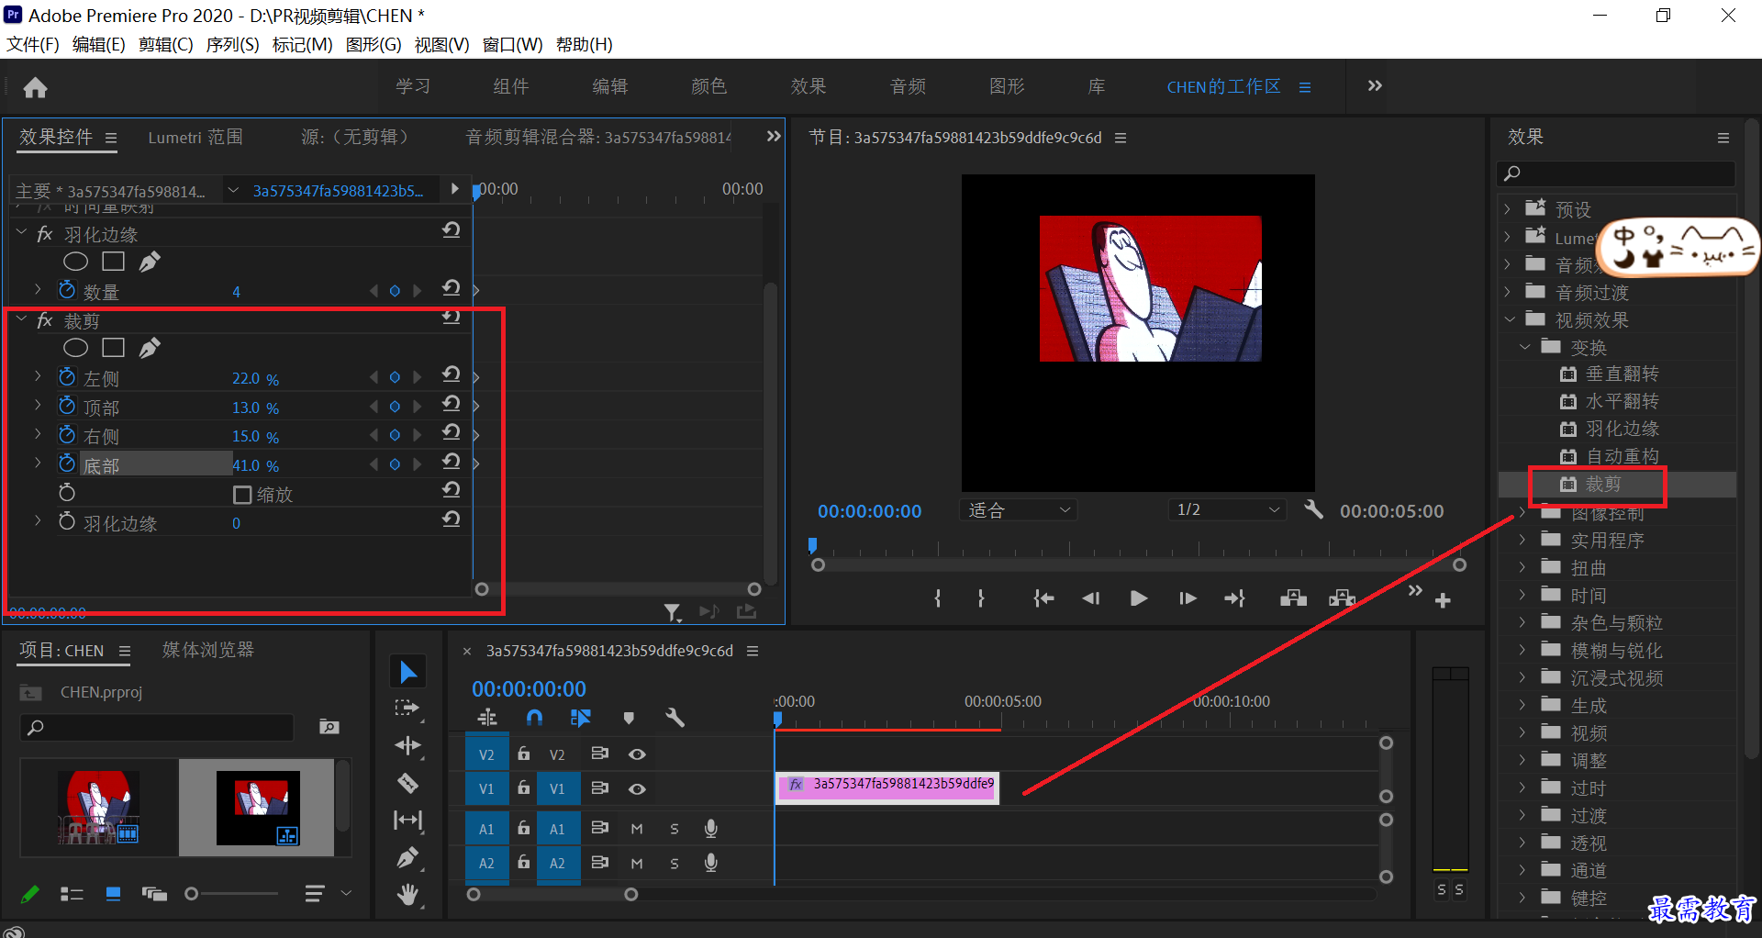
Task: Expand the 扭曲 effects folder
Action: pos(1522,567)
